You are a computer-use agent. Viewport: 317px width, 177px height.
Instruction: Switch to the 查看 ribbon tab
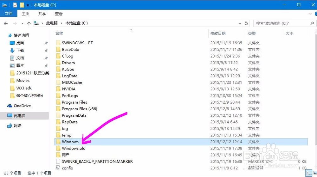[x=59, y=14]
